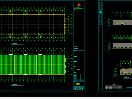Select the revision table in the title block
The image size is (132, 99).
pyautogui.click(x=79, y=78)
